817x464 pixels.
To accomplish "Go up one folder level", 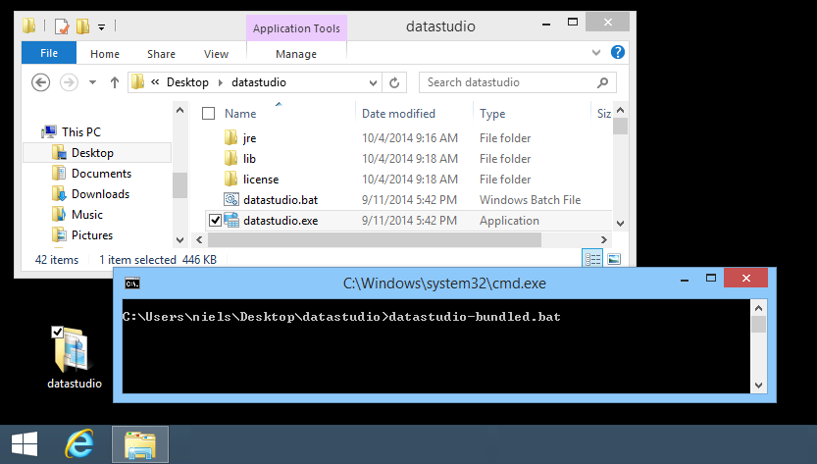I will pos(115,82).
